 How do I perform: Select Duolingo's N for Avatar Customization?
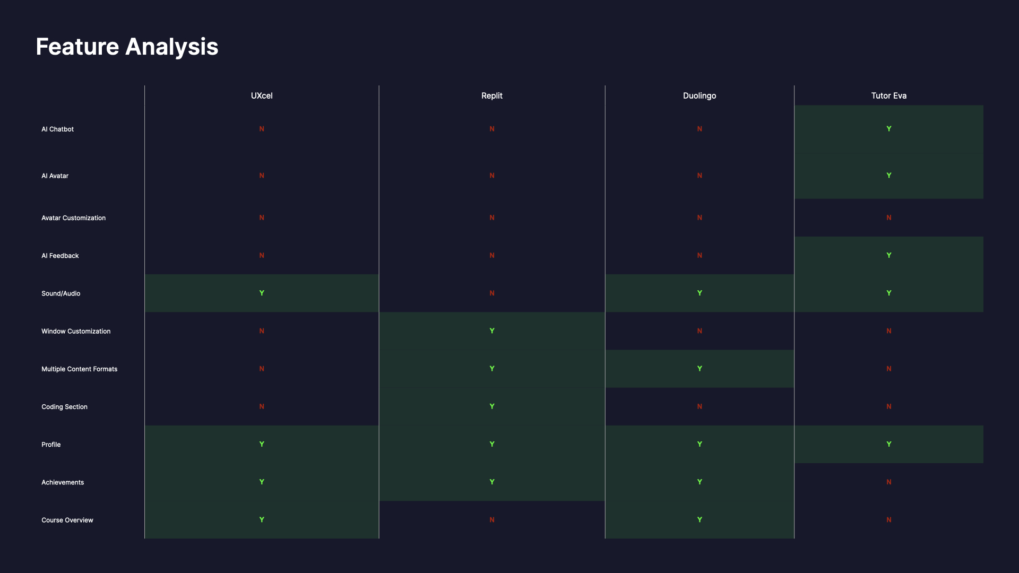[x=700, y=218]
